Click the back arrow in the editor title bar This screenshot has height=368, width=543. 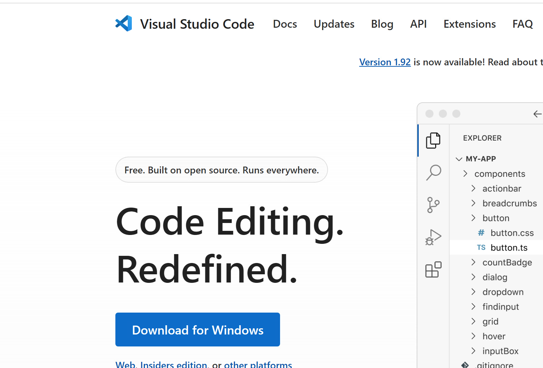point(537,114)
